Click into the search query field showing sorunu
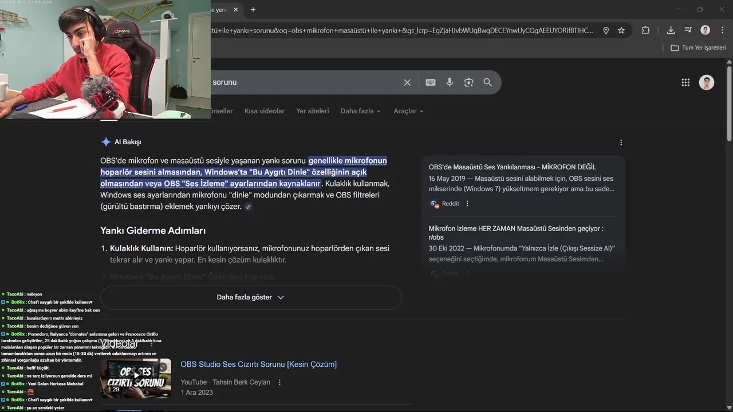Screen dimensions: 733x412 (304, 82)
